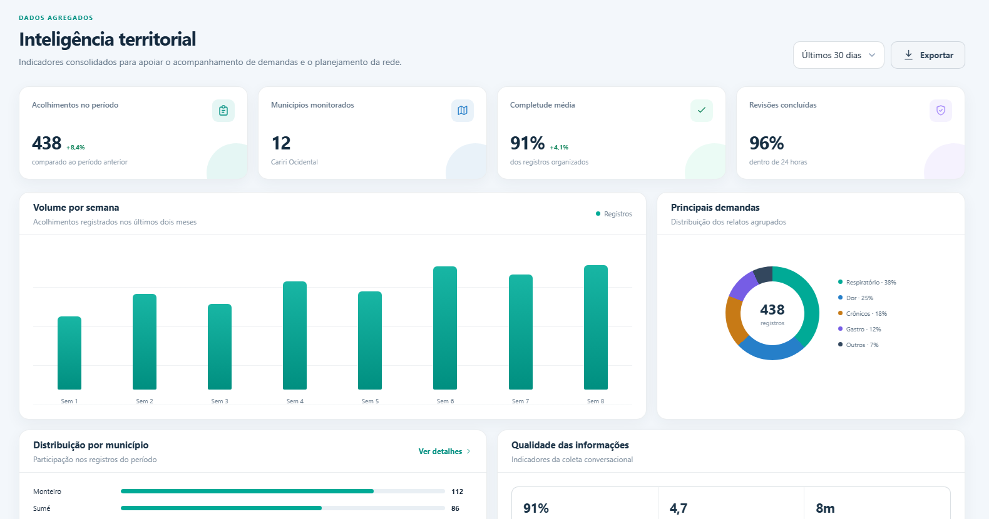Click the +8,4% change indicator
The image size is (989, 519).
76,148
